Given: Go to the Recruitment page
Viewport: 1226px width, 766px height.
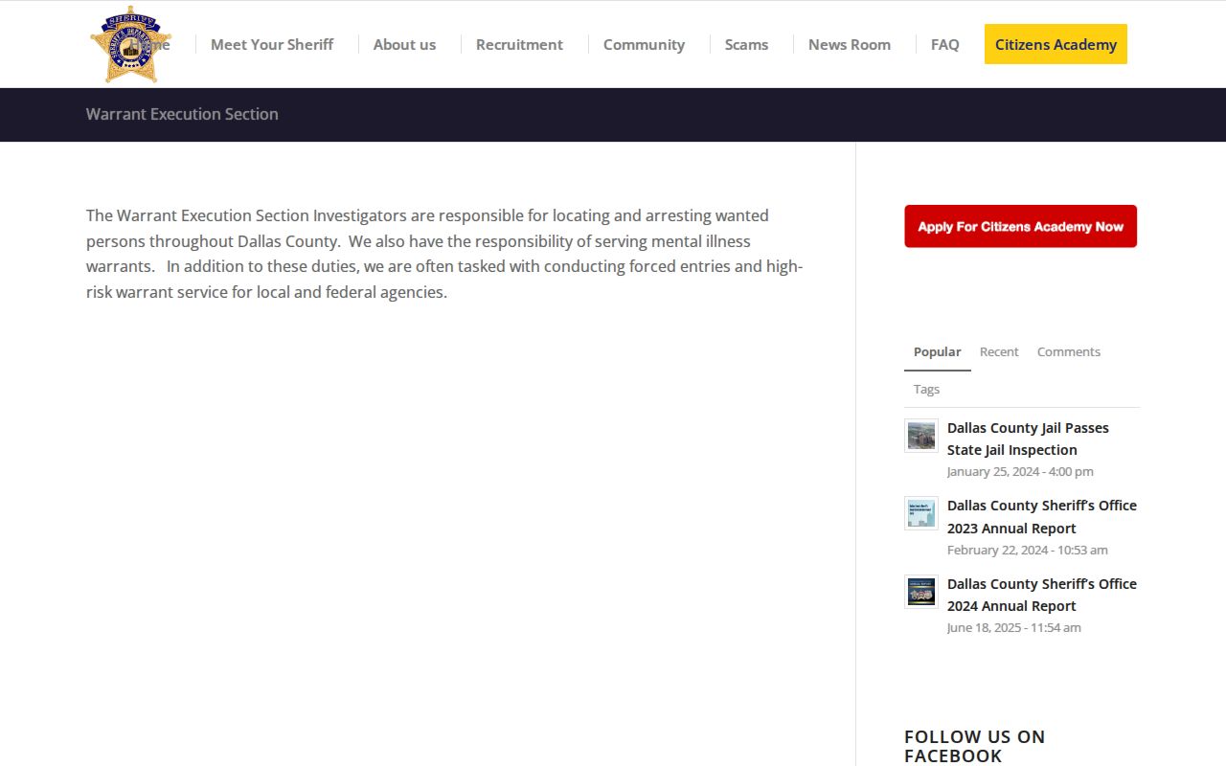Looking at the screenshot, I should pos(519,44).
